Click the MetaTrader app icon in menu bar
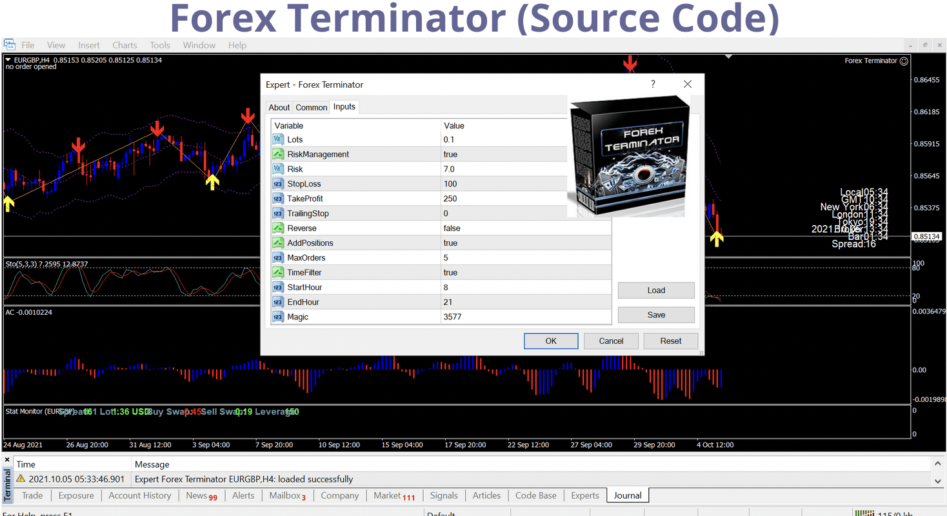 [10, 45]
